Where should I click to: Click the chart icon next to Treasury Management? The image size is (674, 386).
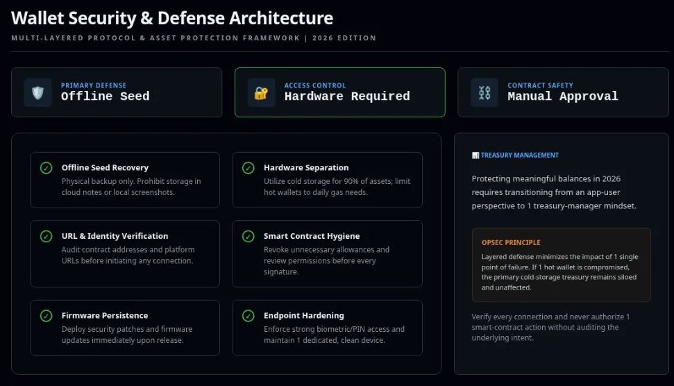(x=475, y=156)
